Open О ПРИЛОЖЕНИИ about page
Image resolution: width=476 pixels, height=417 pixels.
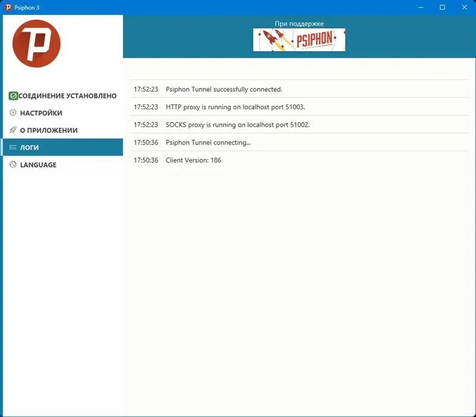pos(63,130)
